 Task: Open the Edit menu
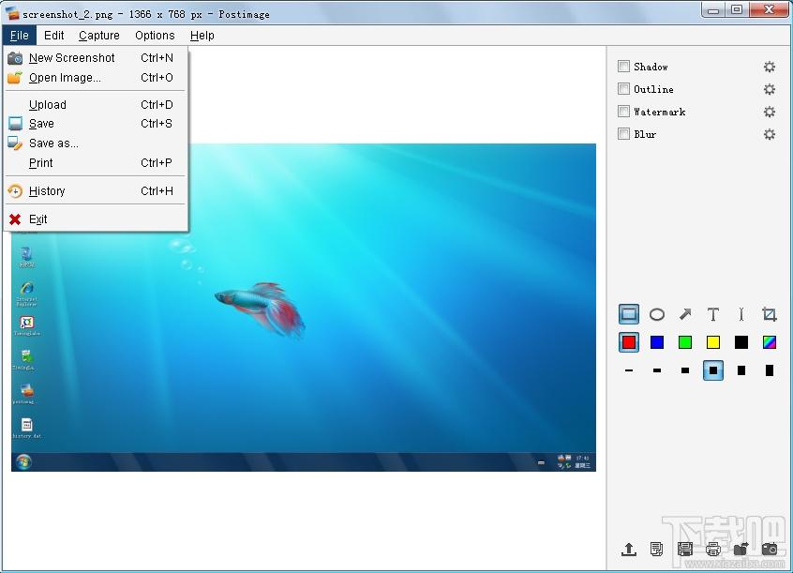click(53, 36)
